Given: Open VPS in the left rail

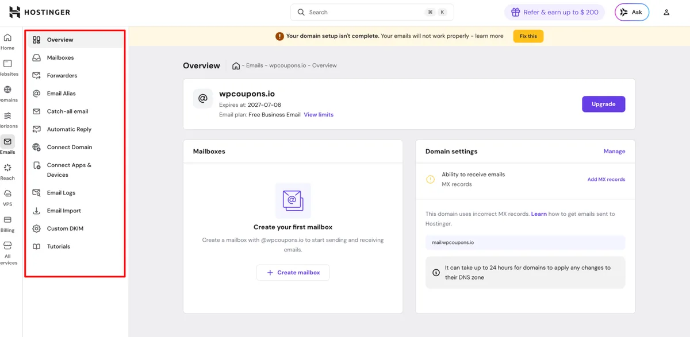Looking at the screenshot, I should [x=7, y=197].
